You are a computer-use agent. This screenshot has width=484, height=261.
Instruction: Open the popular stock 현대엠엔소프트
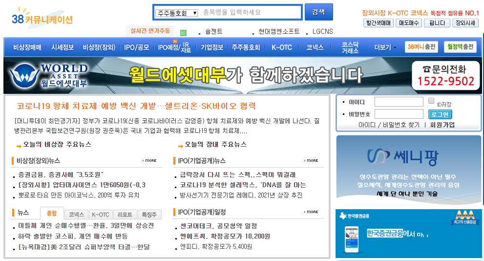click(x=279, y=31)
